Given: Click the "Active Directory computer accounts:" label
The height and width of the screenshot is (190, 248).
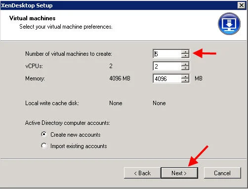Looking at the screenshot, I should click(68, 123).
